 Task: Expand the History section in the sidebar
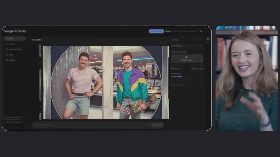[x=24, y=60]
